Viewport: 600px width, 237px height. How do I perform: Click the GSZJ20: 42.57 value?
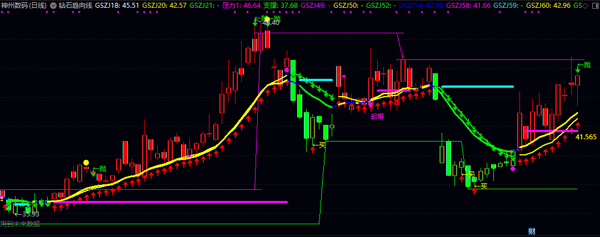point(164,6)
